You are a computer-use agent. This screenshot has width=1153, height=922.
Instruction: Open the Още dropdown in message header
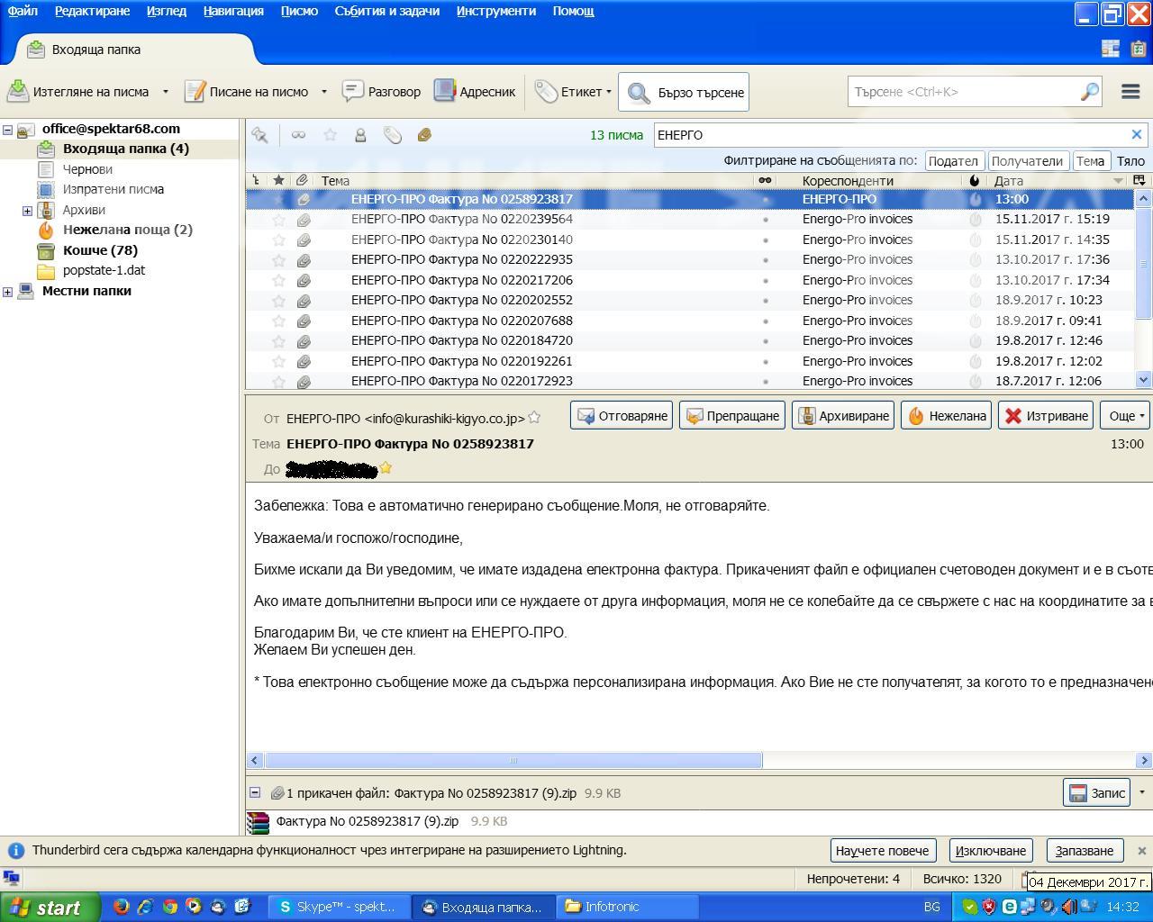click(1126, 416)
